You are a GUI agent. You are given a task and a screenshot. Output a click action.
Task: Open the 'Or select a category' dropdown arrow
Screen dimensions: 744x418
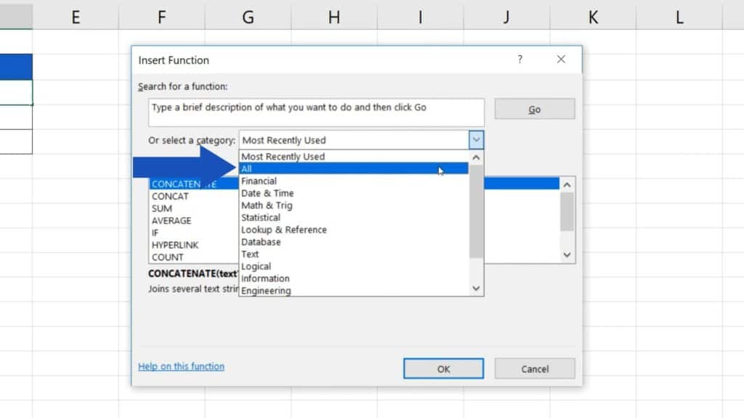(476, 139)
